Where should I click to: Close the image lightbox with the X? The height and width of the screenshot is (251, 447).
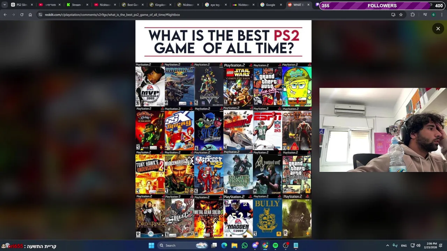point(438,29)
